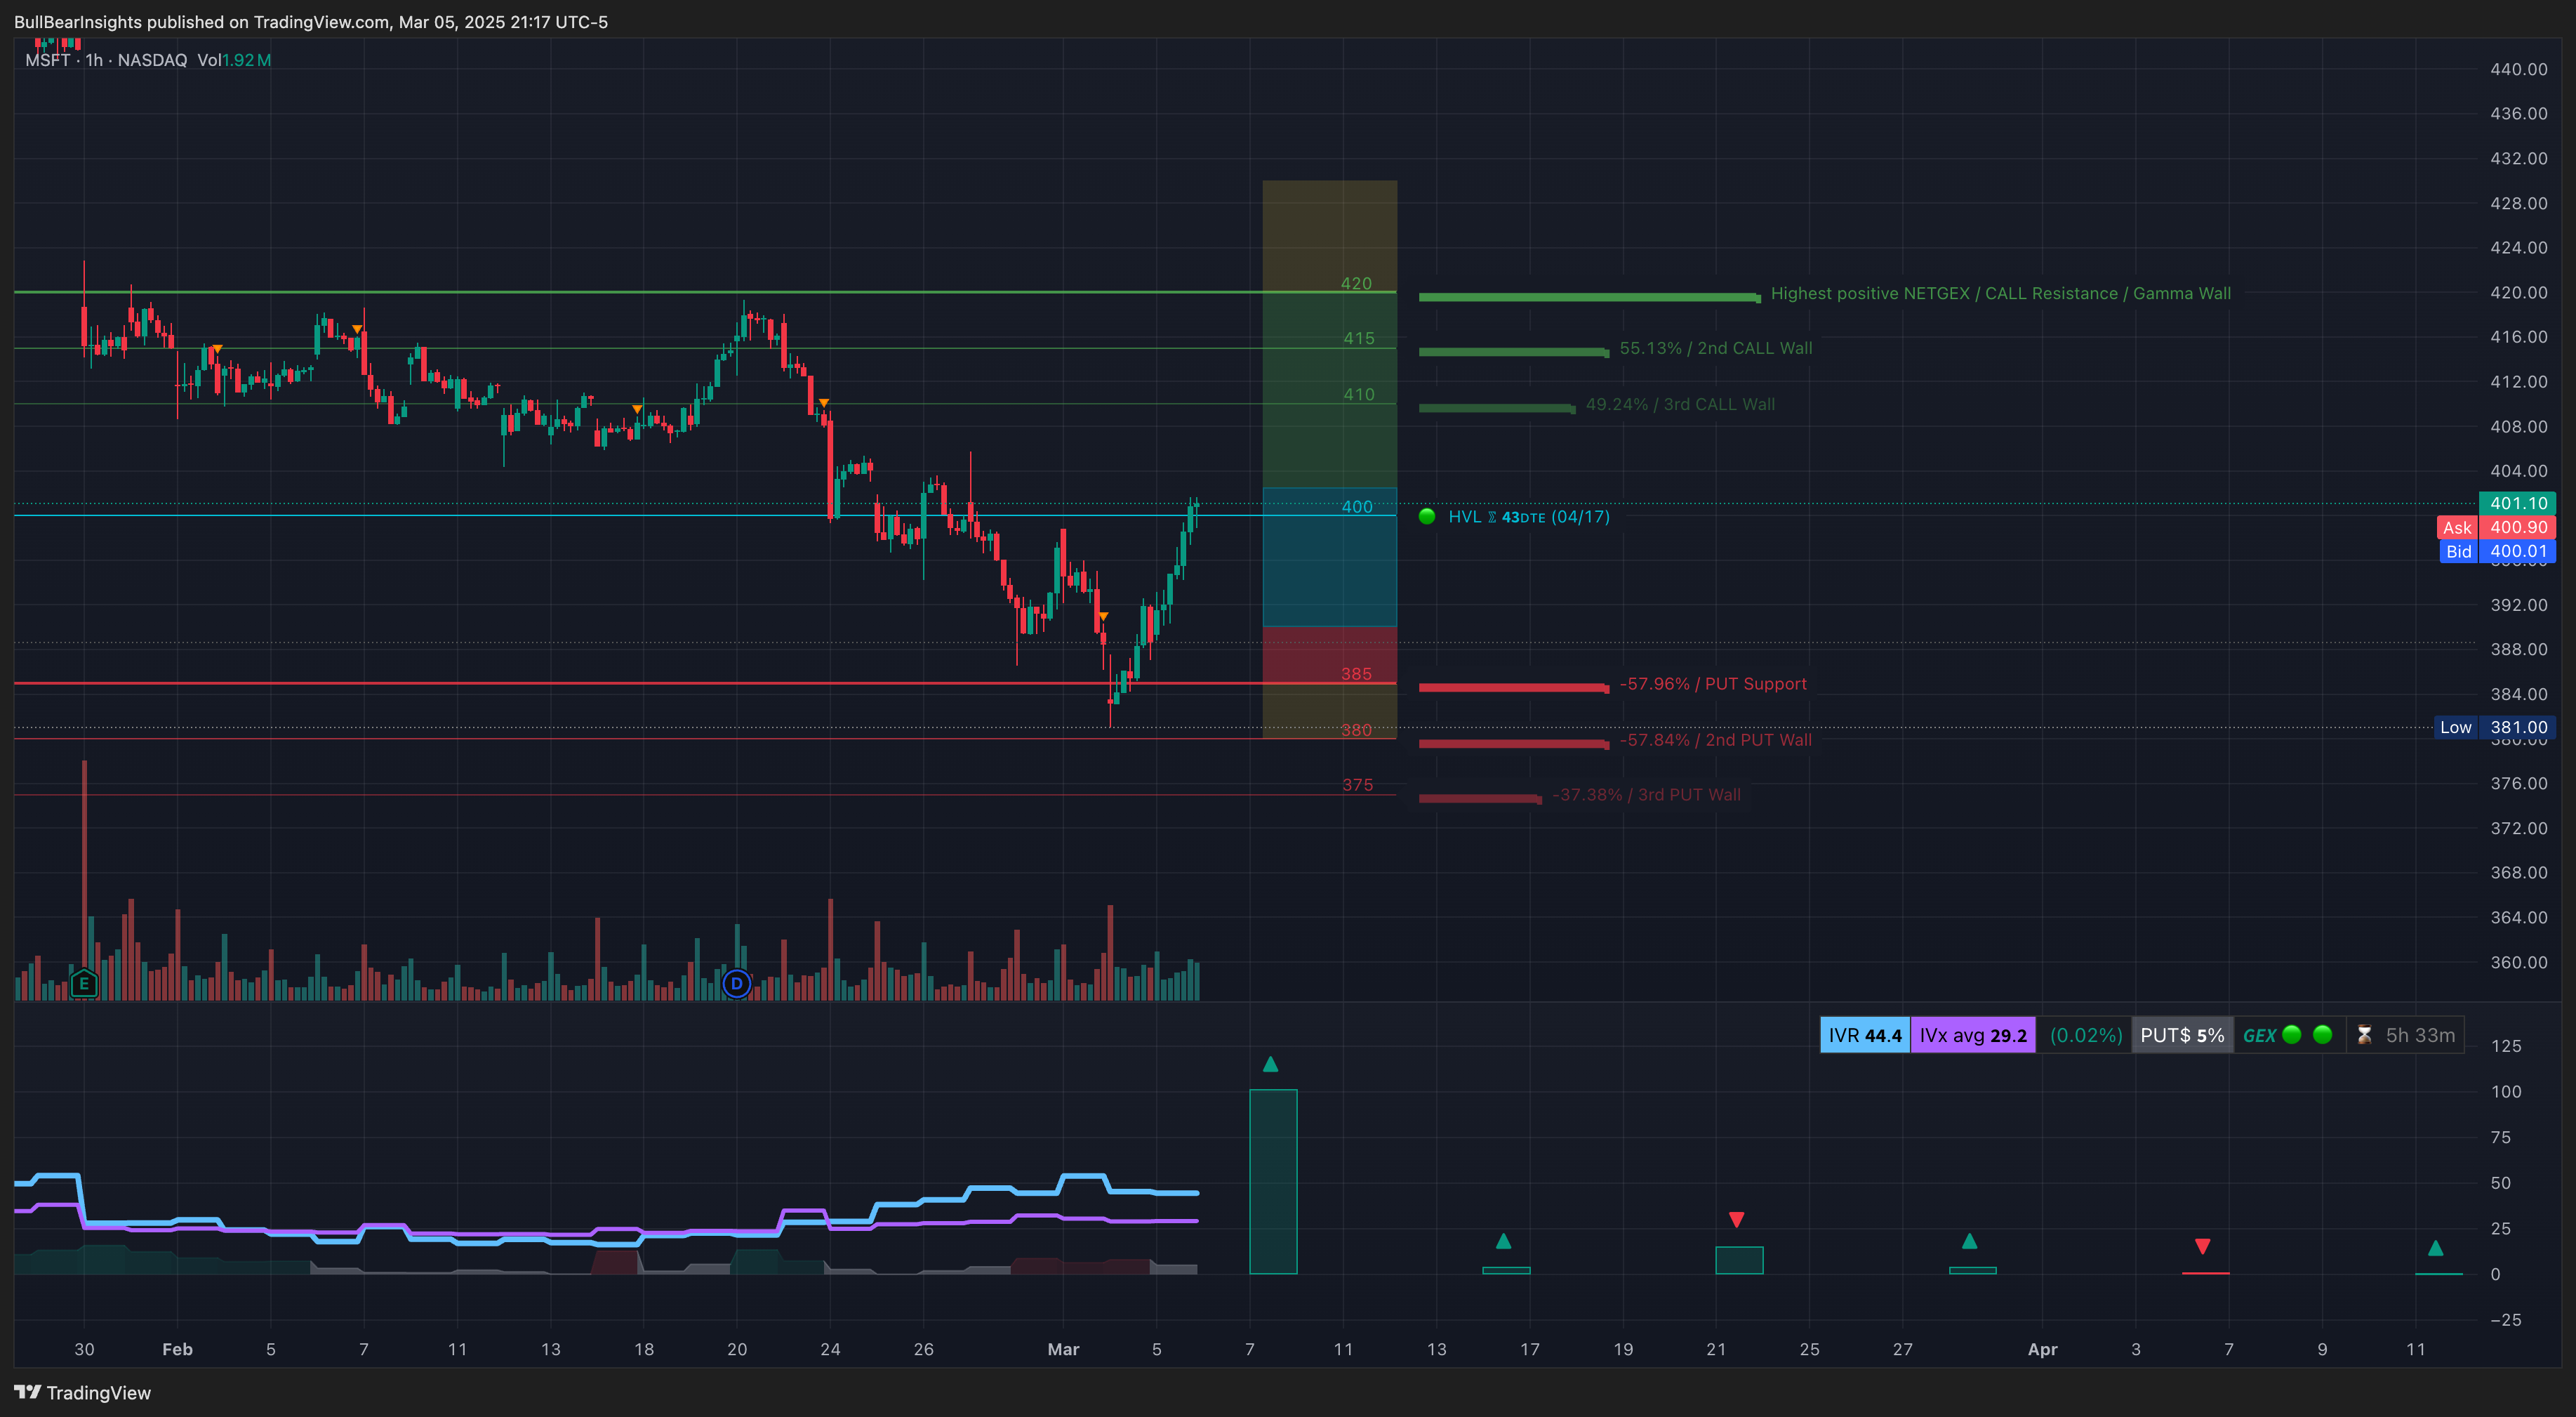Click the 440.00 price axis label
This screenshot has width=2576, height=1417.
(x=2518, y=69)
